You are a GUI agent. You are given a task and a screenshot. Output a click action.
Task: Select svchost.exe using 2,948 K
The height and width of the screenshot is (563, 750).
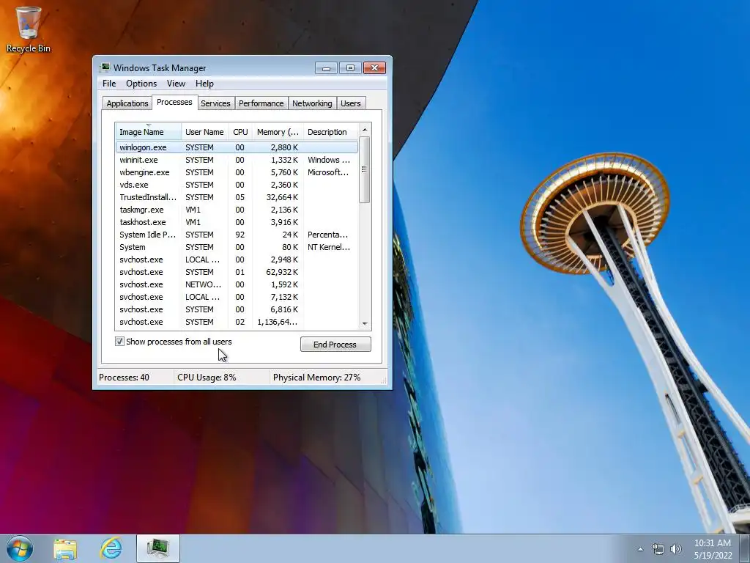pyautogui.click(x=237, y=260)
